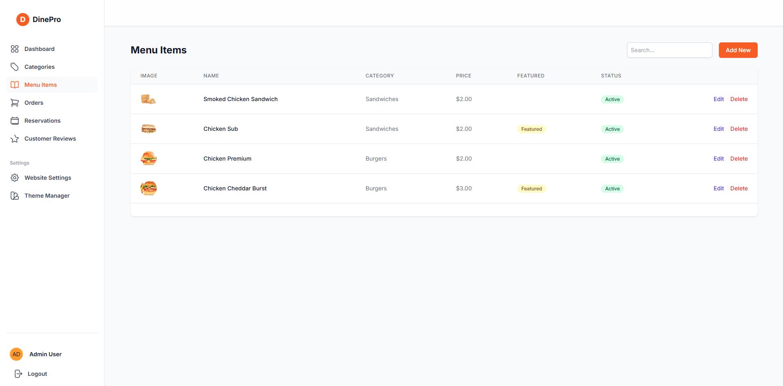Click the CATEGORY column header
The height and width of the screenshot is (386, 783).
(380, 76)
